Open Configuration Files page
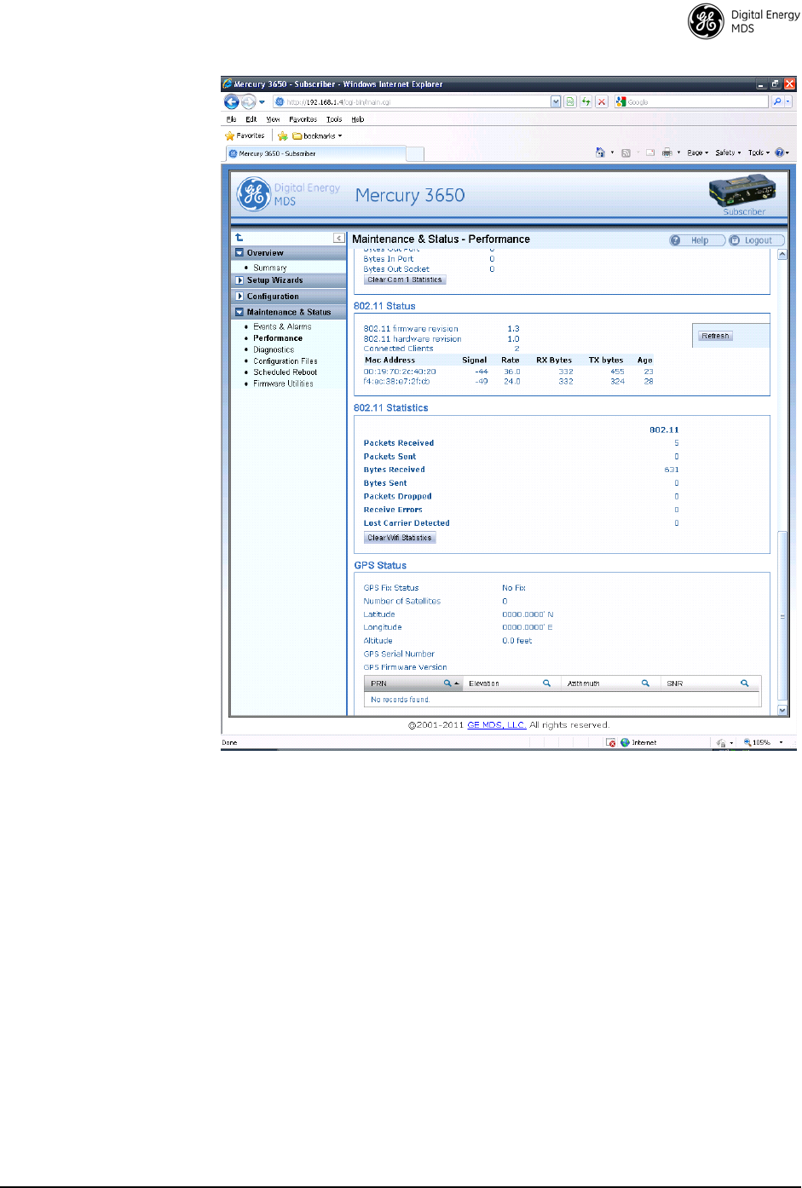 286,361
